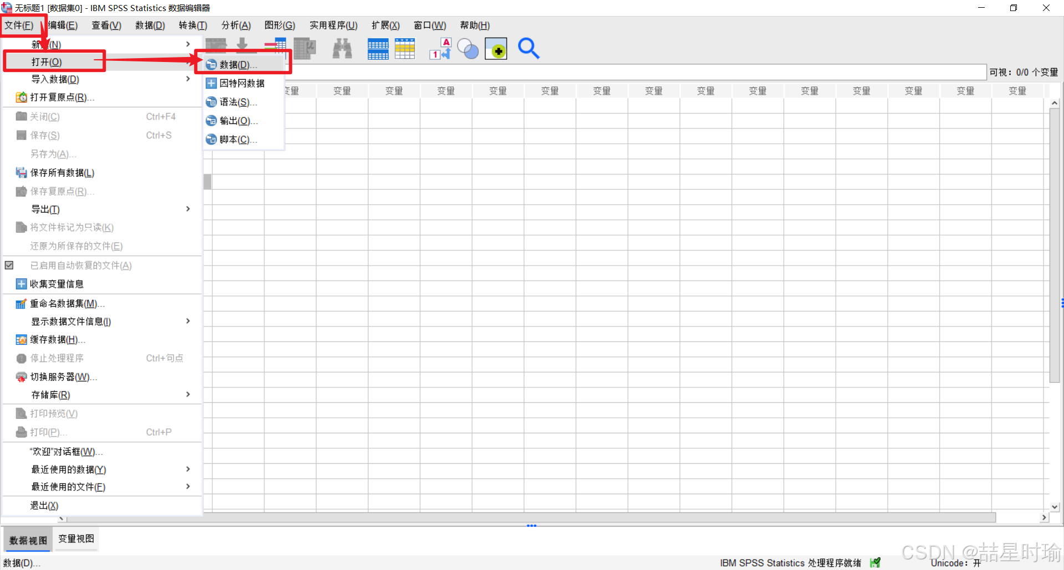
Task: Click the Use Variable Sets circles icon
Action: coord(468,49)
